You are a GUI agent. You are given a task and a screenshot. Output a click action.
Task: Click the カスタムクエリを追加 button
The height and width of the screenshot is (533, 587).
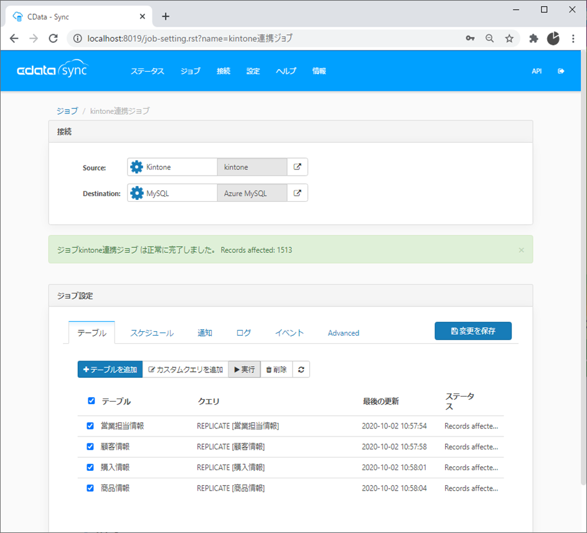(185, 370)
